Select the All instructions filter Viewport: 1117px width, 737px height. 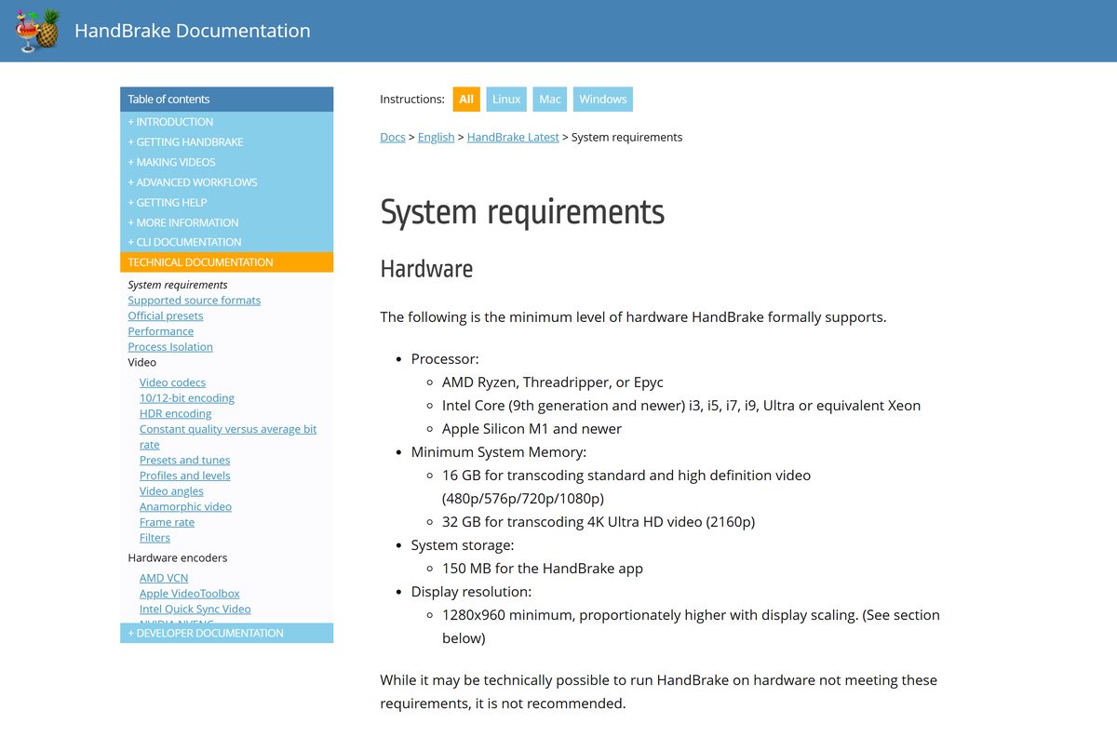pos(466,100)
